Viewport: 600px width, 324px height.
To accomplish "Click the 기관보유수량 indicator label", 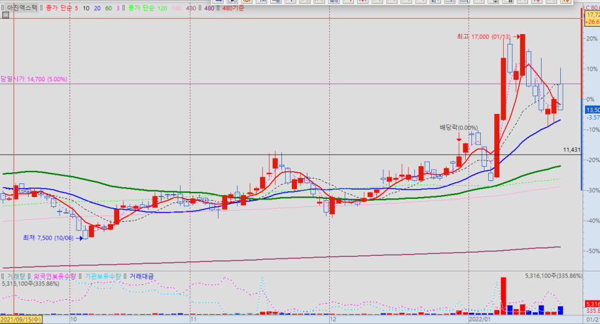I will [x=103, y=276].
